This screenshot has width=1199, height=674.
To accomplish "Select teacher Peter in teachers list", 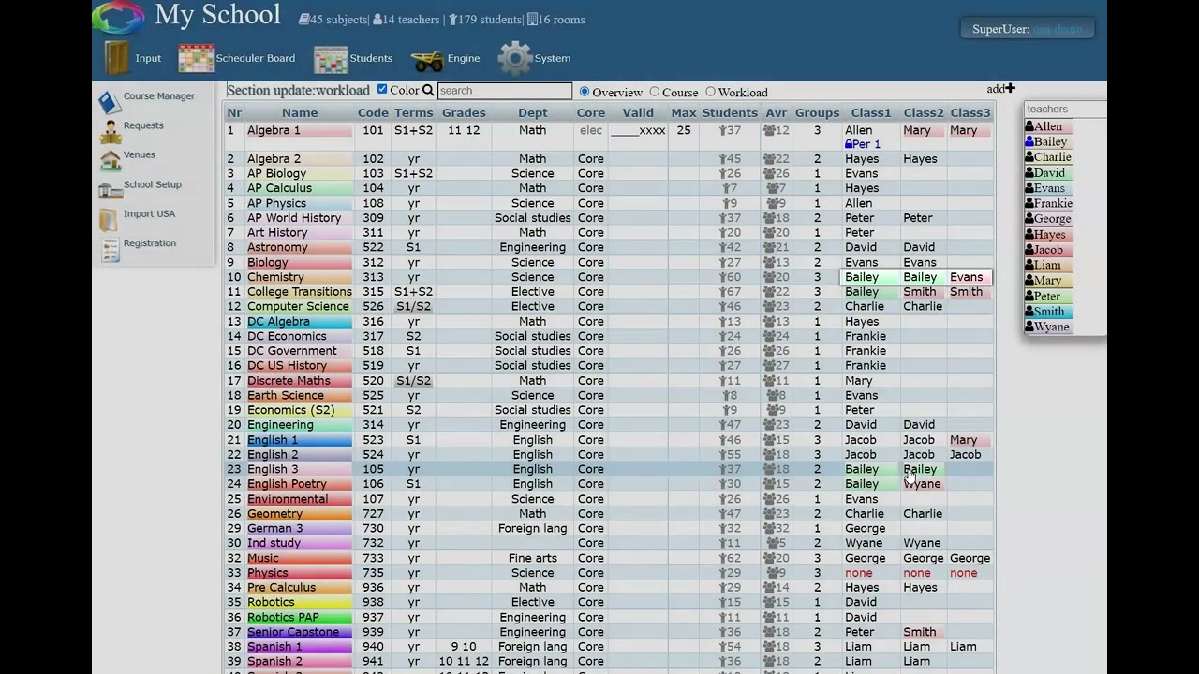I will [x=1047, y=296].
